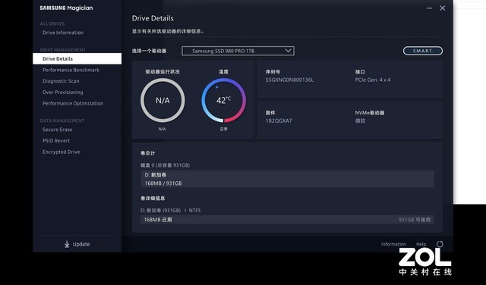Image resolution: width=486 pixels, height=285 pixels.
Task: Click the serial number S5GXNG0N800136L
Action: 289,80
